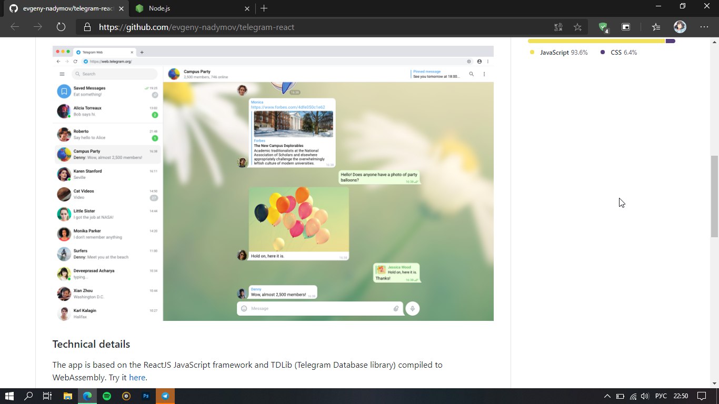Open the translate page icon
This screenshot has height=404, width=719.
point(558,27)
